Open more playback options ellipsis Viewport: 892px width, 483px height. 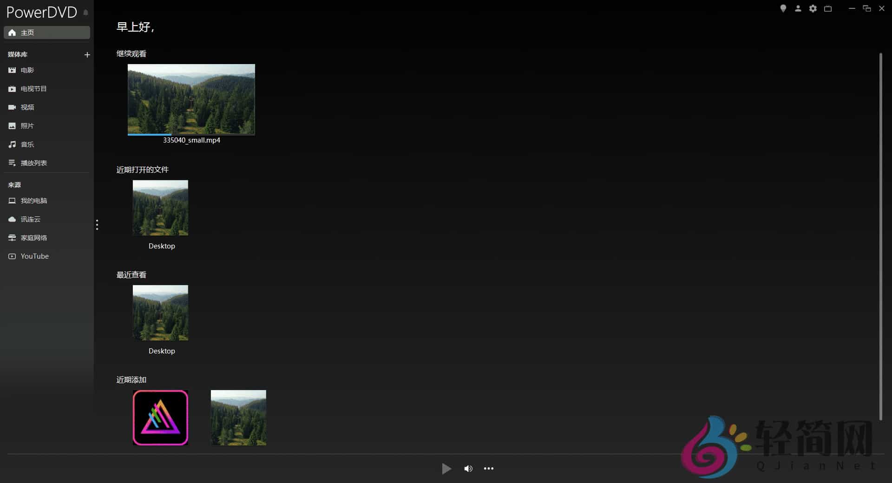488,469
